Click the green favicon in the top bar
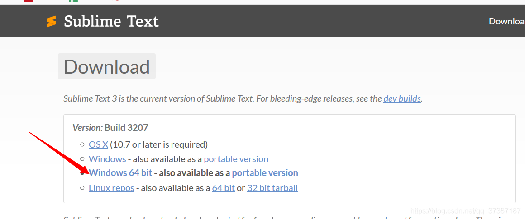Screen dimensions: 525x219 pos(73,1)
